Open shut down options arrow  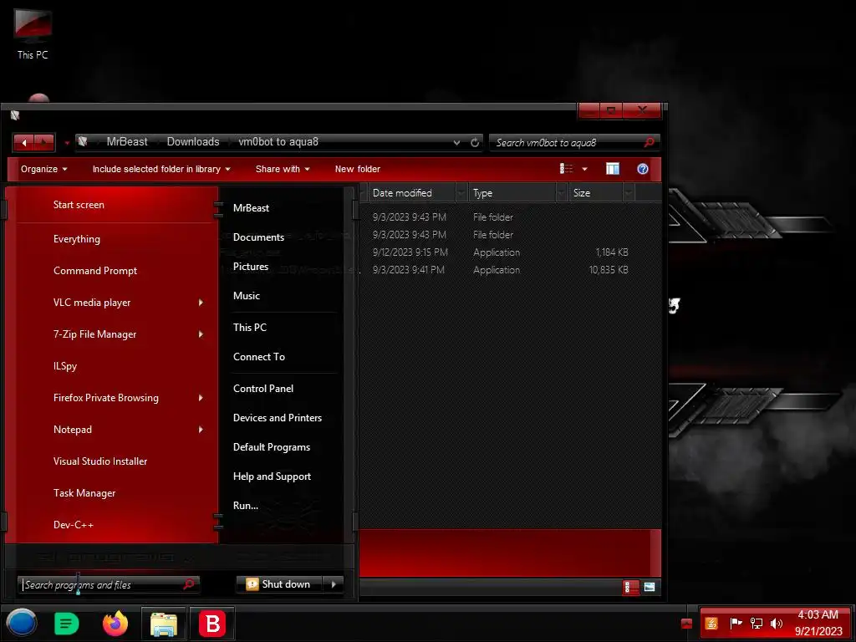click(x=334, y=584)
